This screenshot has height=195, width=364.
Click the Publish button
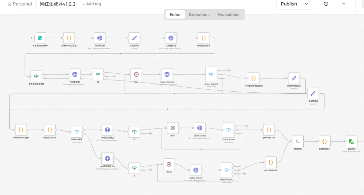coord(289,4)
